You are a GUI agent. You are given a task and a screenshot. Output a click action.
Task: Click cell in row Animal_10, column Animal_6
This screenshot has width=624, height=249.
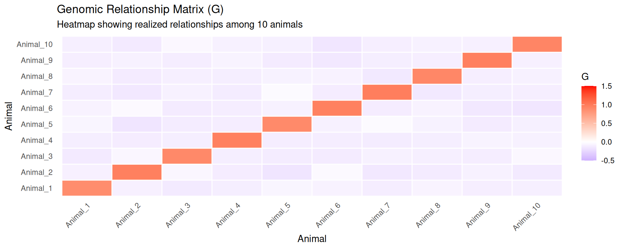(337, 44)
